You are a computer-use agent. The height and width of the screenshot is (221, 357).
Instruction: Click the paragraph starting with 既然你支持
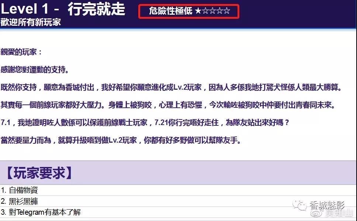(172, 88)
